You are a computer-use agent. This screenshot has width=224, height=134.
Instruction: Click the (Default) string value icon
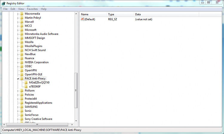82,19
